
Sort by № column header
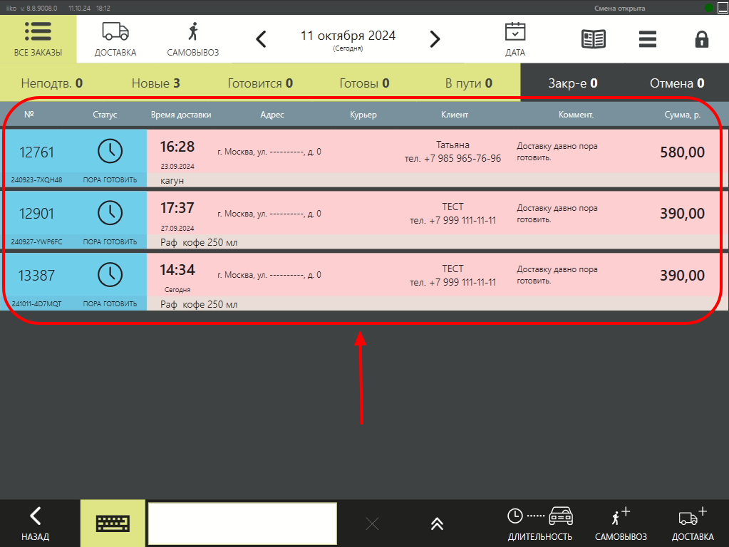pos(29,115)
